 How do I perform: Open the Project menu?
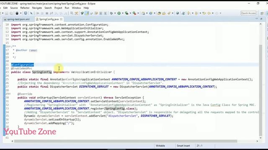pos(58,8)
